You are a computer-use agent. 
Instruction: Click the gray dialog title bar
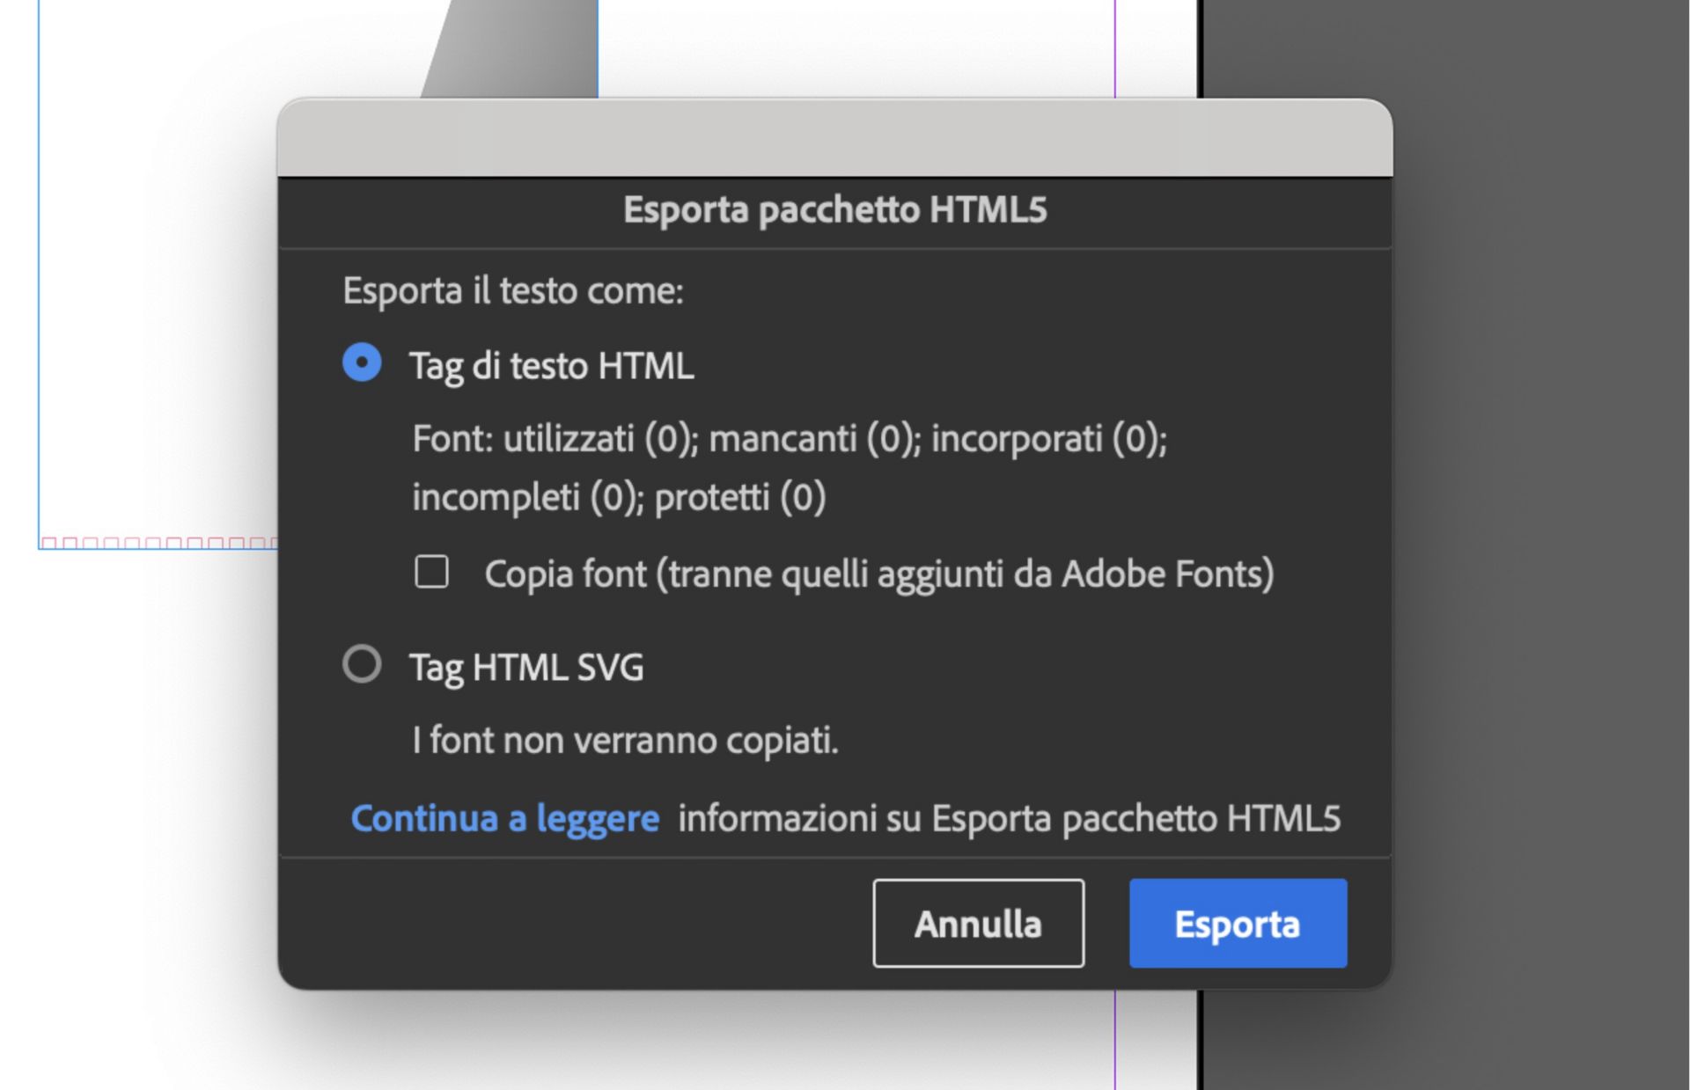click(x=834, y=136)
